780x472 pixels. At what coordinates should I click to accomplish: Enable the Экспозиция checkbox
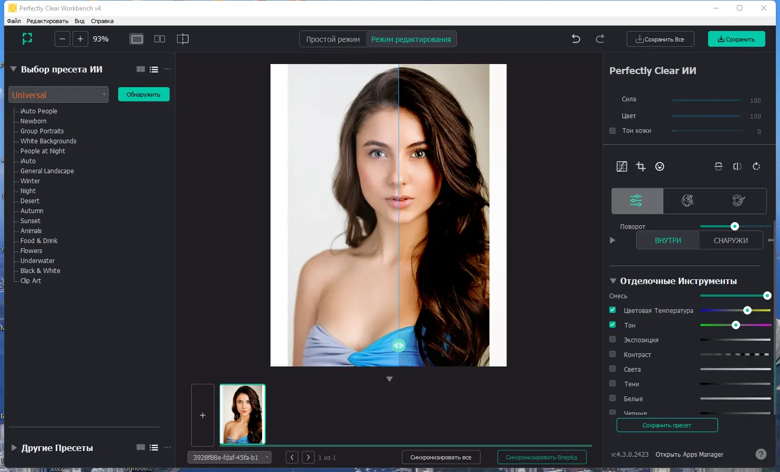(x=612, y=340)
